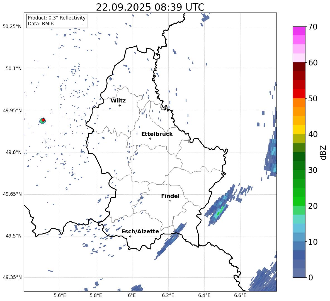Click the 5.8°E longitude label
This screenshot has height=301, width=330.
point(96,295)
